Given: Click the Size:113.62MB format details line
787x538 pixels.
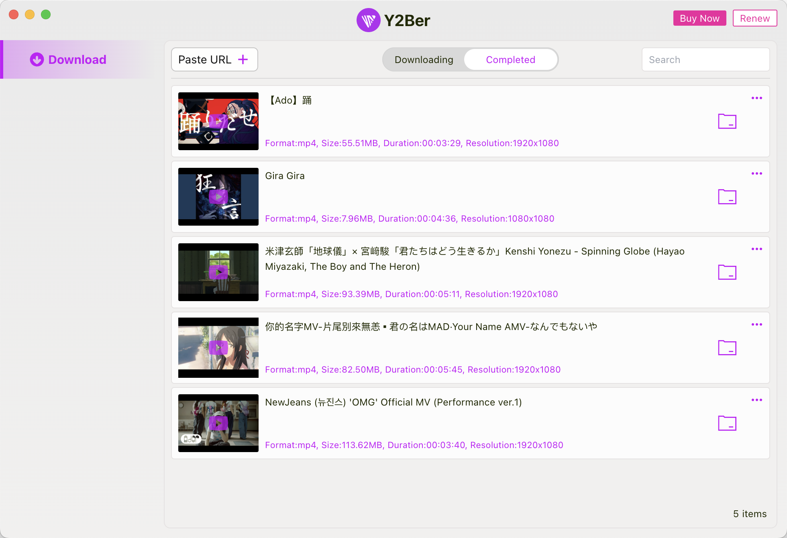Looking at the screenshot, I should coord(414,445).
